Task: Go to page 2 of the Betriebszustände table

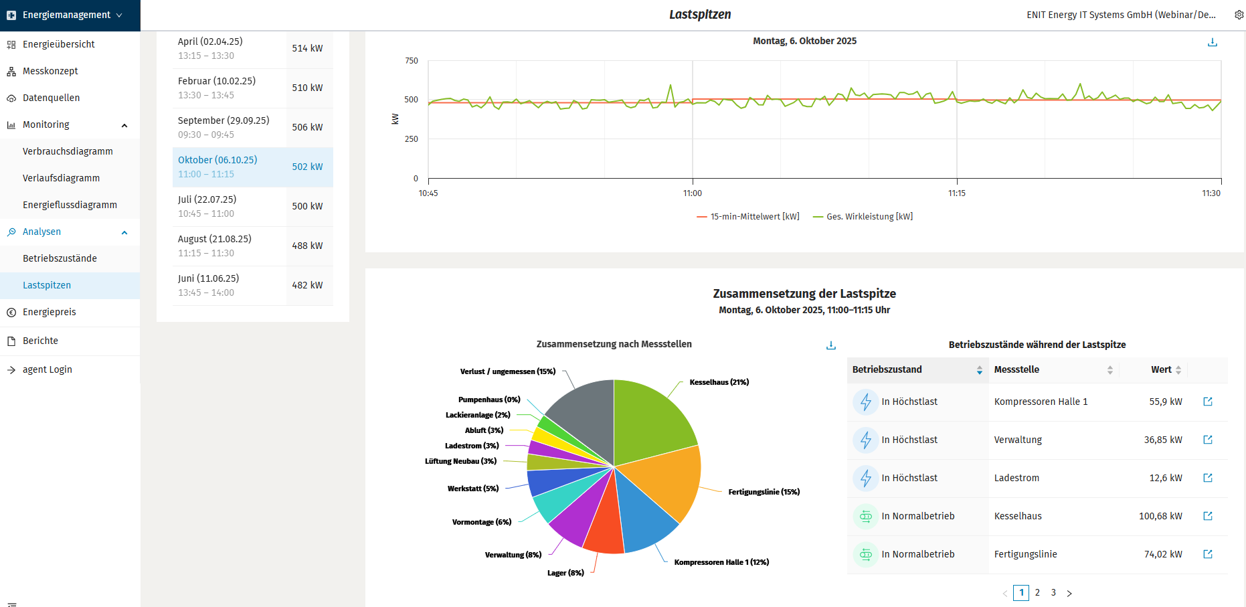Action: click(1037, 592)
